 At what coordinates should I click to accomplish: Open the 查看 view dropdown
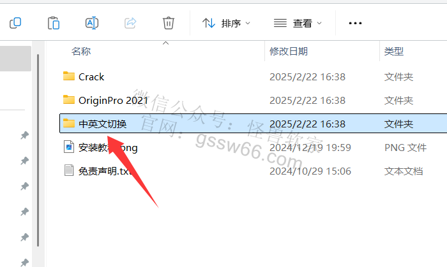pos(298,23)
